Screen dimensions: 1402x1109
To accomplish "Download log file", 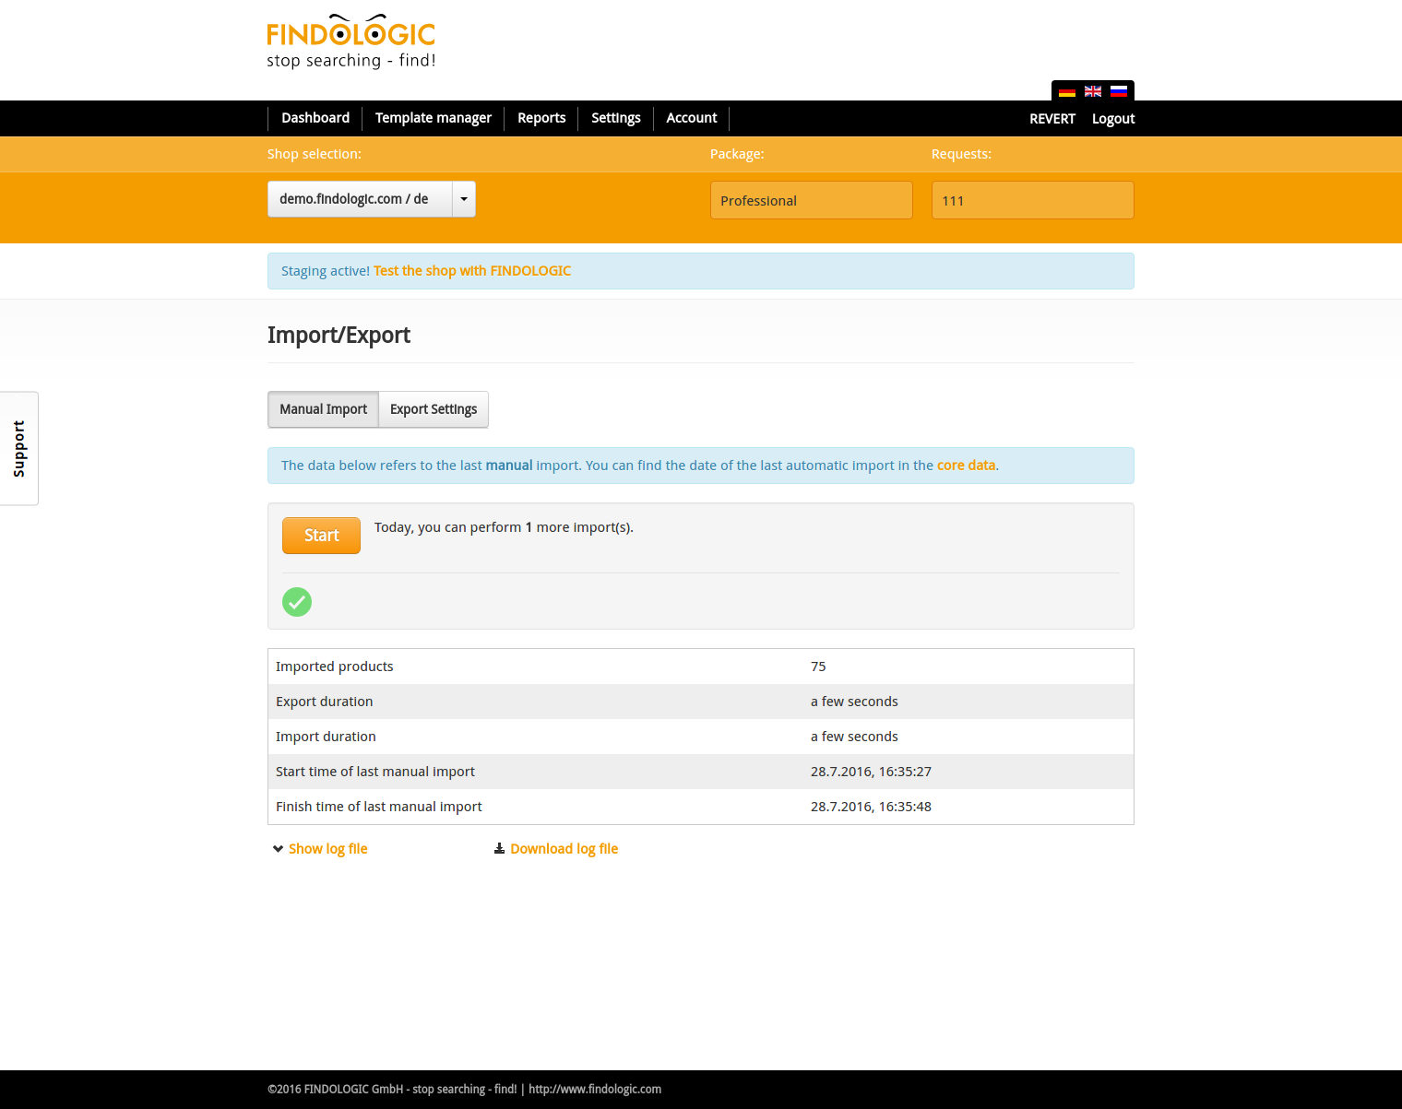I will 564,849.
